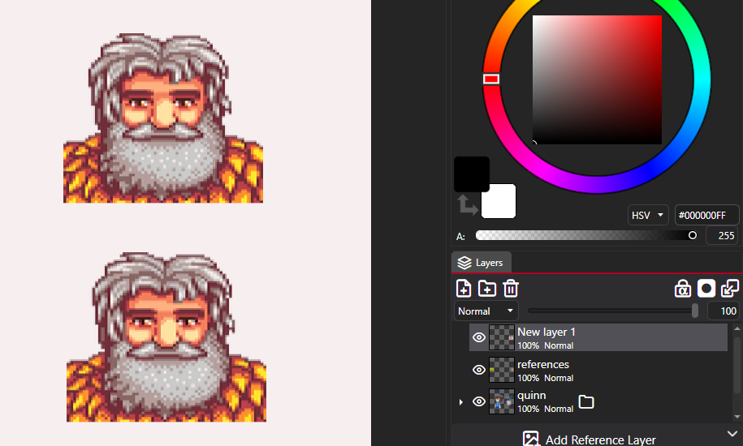Create a new folder in layers
This screenshot has height=446, width=743.
[486, 289]
